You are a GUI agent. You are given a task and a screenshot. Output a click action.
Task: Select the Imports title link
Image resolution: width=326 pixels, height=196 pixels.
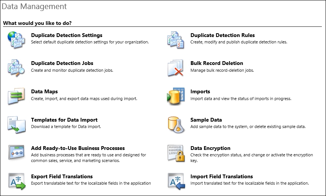coord(200,91)
